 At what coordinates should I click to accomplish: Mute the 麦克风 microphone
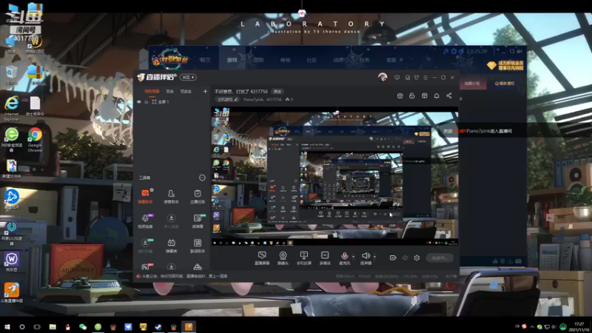pyautogui.click(x=344, y=258)
